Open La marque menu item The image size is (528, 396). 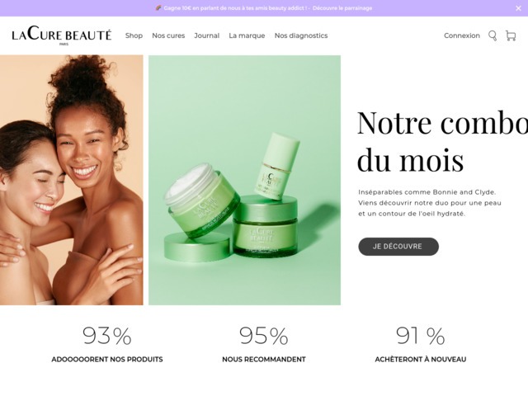pos(247,35)
